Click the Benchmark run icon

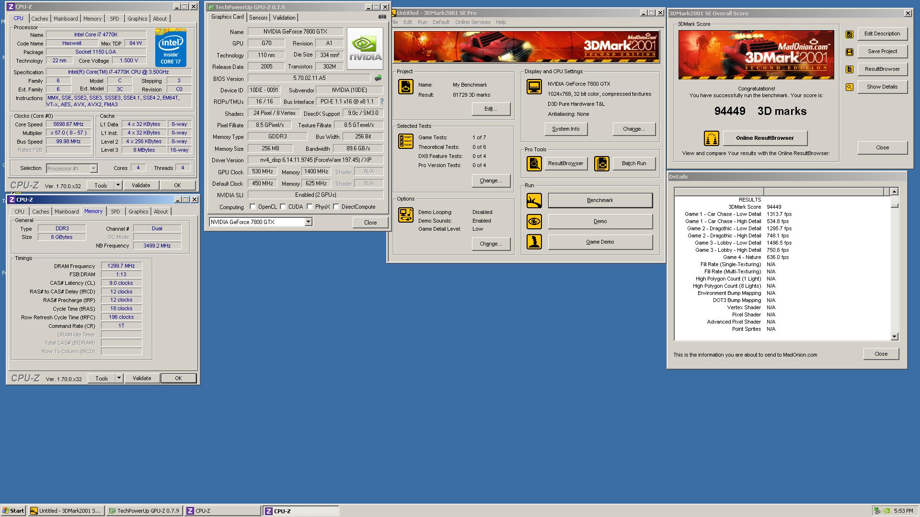534,201
